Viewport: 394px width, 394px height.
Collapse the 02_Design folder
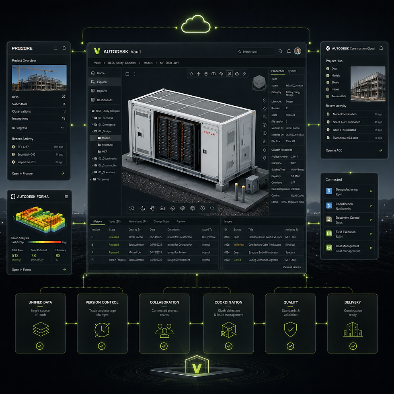(92, 131)
